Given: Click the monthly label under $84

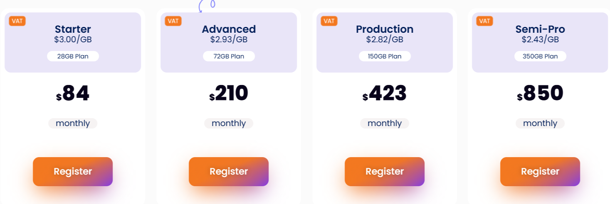Looking at the screenshot, I should (73, 123).
